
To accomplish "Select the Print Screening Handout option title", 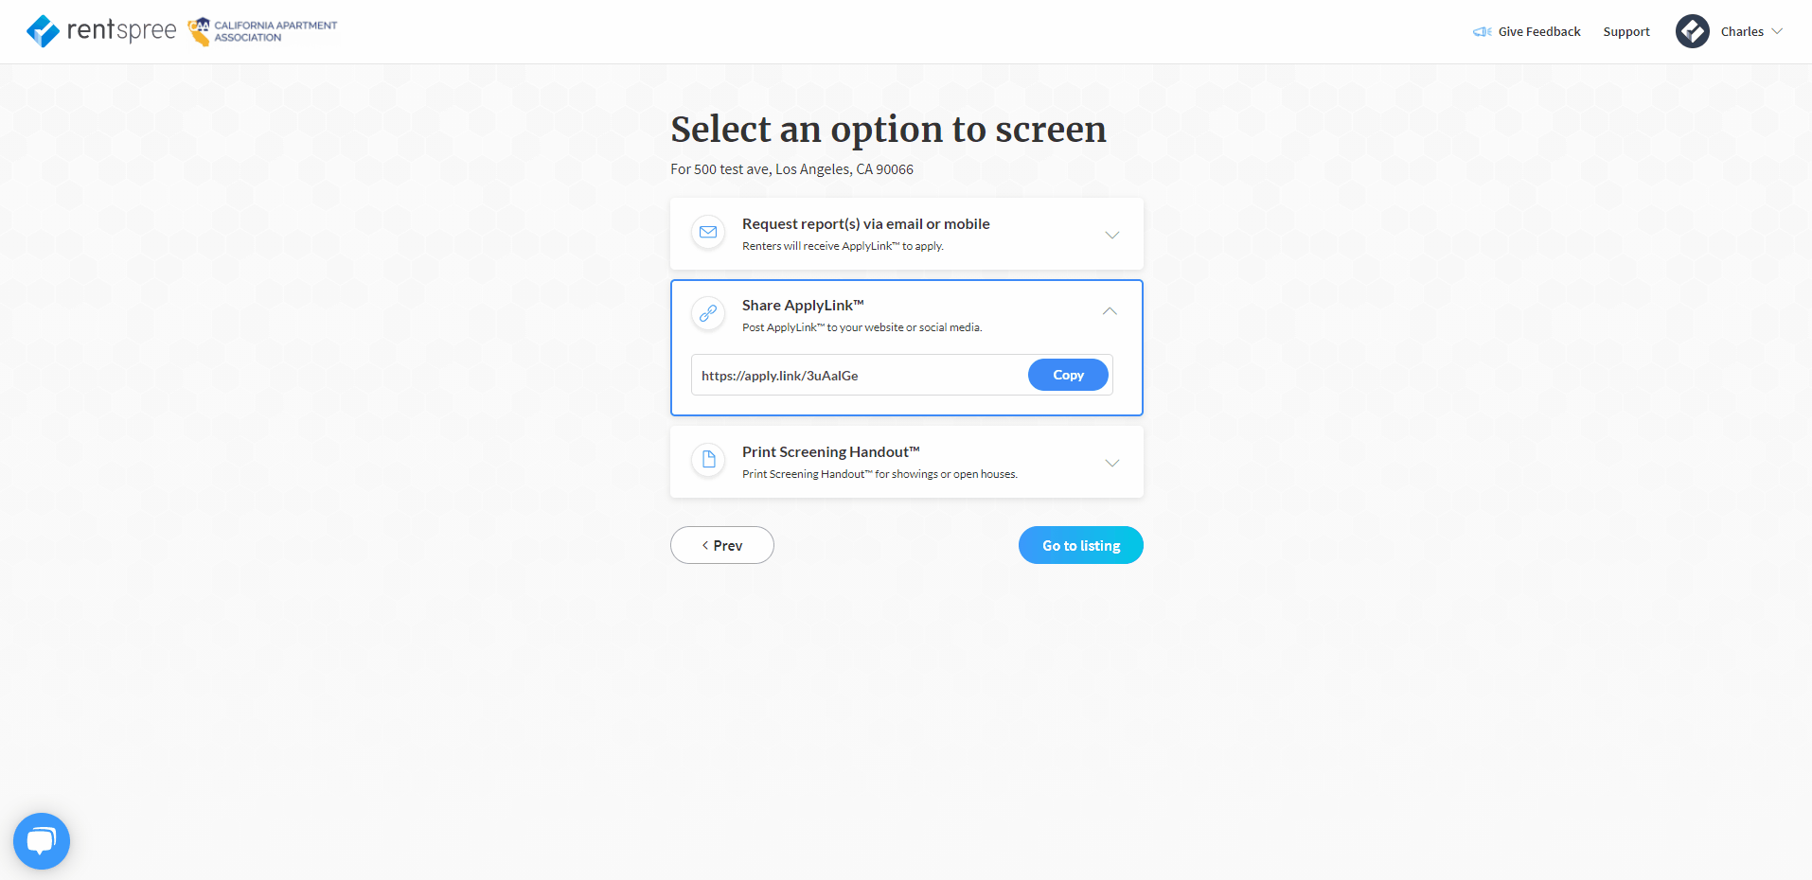I will click(x=831, y=452).
